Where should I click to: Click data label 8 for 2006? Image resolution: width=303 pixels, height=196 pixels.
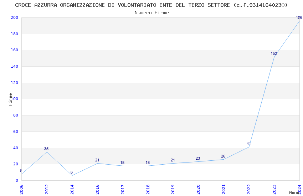tap(21, 171)
